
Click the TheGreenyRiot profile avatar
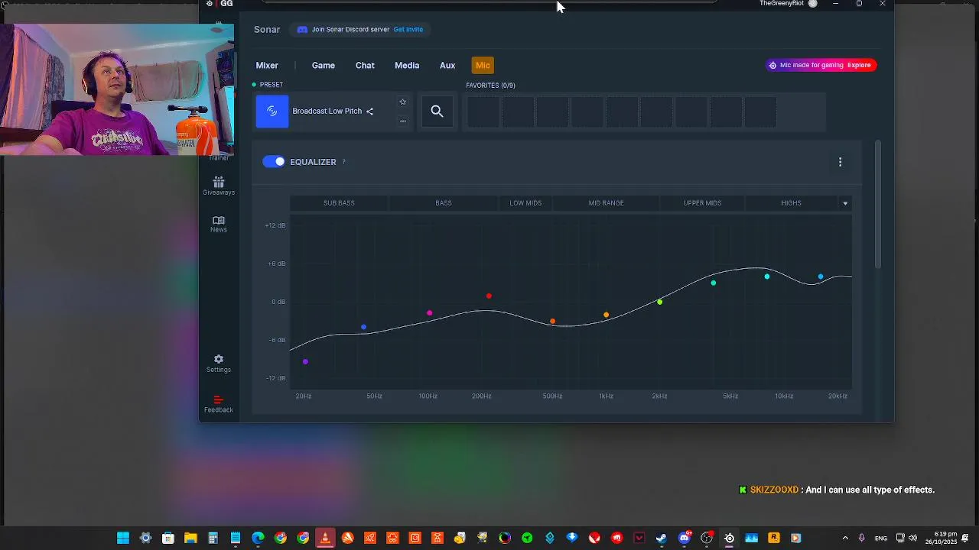[813, 4]
